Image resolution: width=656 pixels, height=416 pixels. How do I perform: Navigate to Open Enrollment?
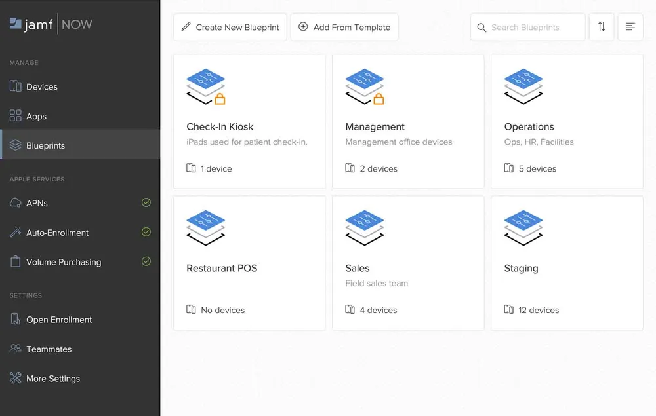point(58,320)
